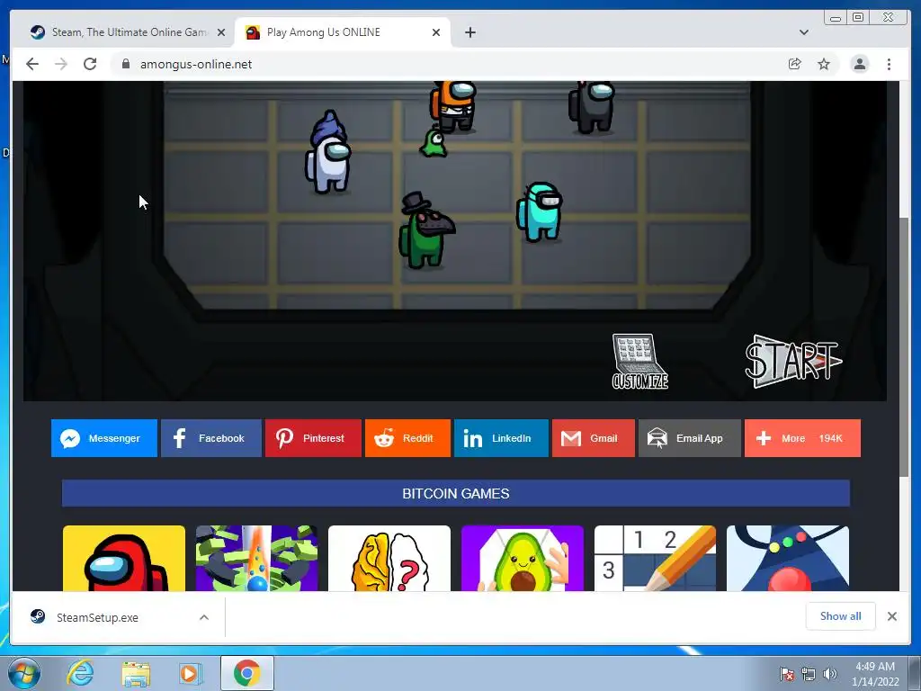Open the Chrome profile avatar
This screenshot has height=691, width=921.
(859, 64)
